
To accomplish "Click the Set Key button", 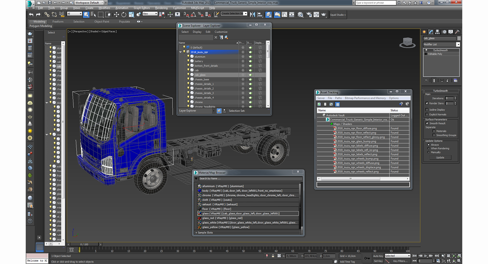I will (378, 261).
